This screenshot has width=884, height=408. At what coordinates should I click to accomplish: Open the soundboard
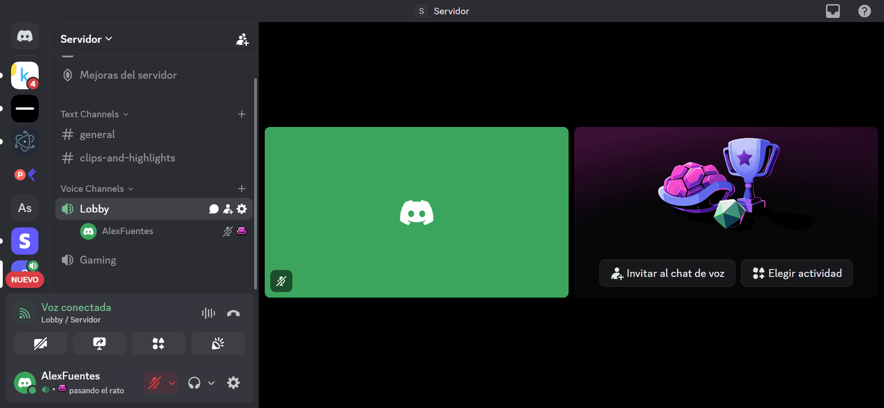(x=217, y=344)
